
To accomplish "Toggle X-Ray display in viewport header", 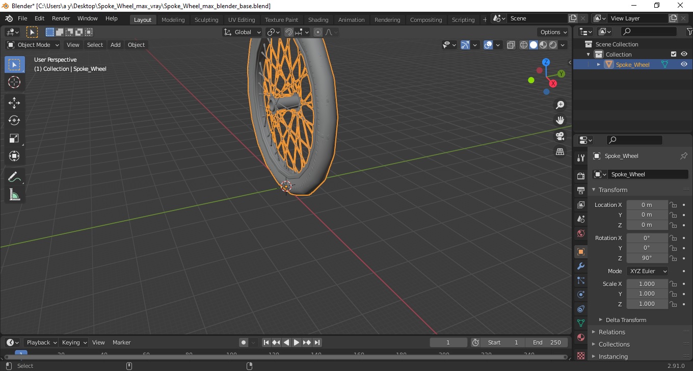I will (511, 45).
